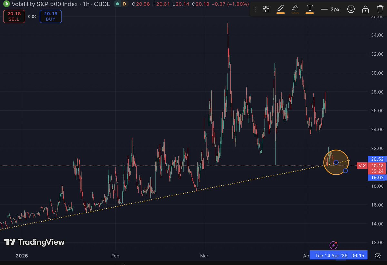387x265 pixels.
Task: Click the green symbol logo icon
Action: (x=6, y=4)
